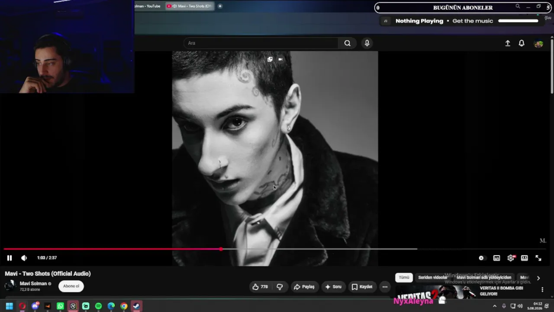
Task: Open the taskbar clock and date
Action: (534, 306)
